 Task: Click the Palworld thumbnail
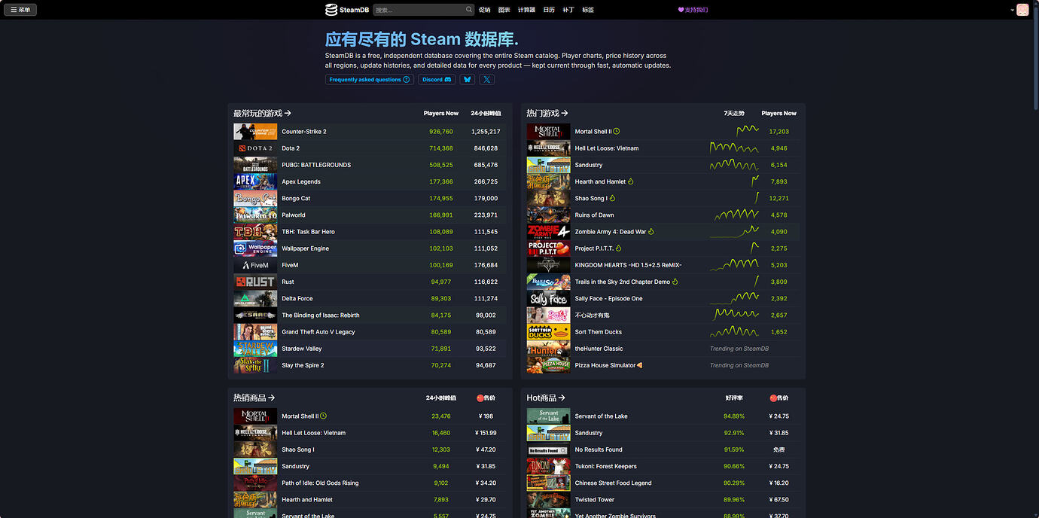(255, 215)
